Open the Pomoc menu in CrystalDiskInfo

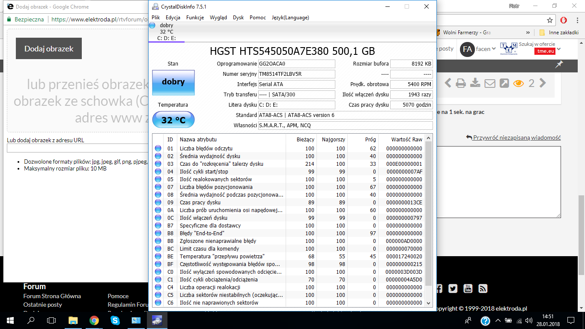pos(258,18)
